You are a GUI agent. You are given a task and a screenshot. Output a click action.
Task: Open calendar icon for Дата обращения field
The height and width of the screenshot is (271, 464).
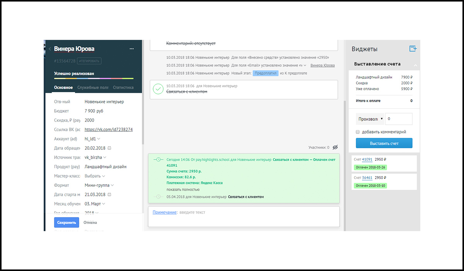pos(109,148)
